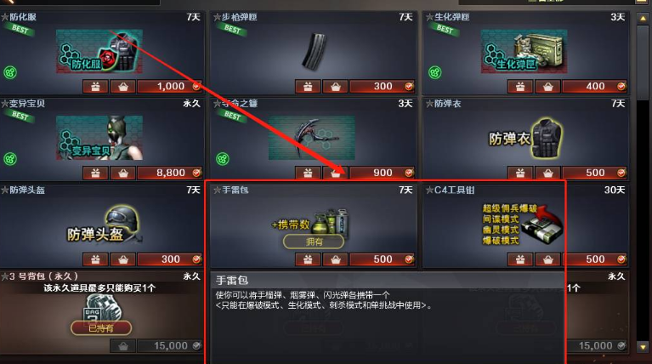The height and width of the screenshot is (364, 652).
Task: Buy 步枪弹匣 for 300
Action: 383,87
